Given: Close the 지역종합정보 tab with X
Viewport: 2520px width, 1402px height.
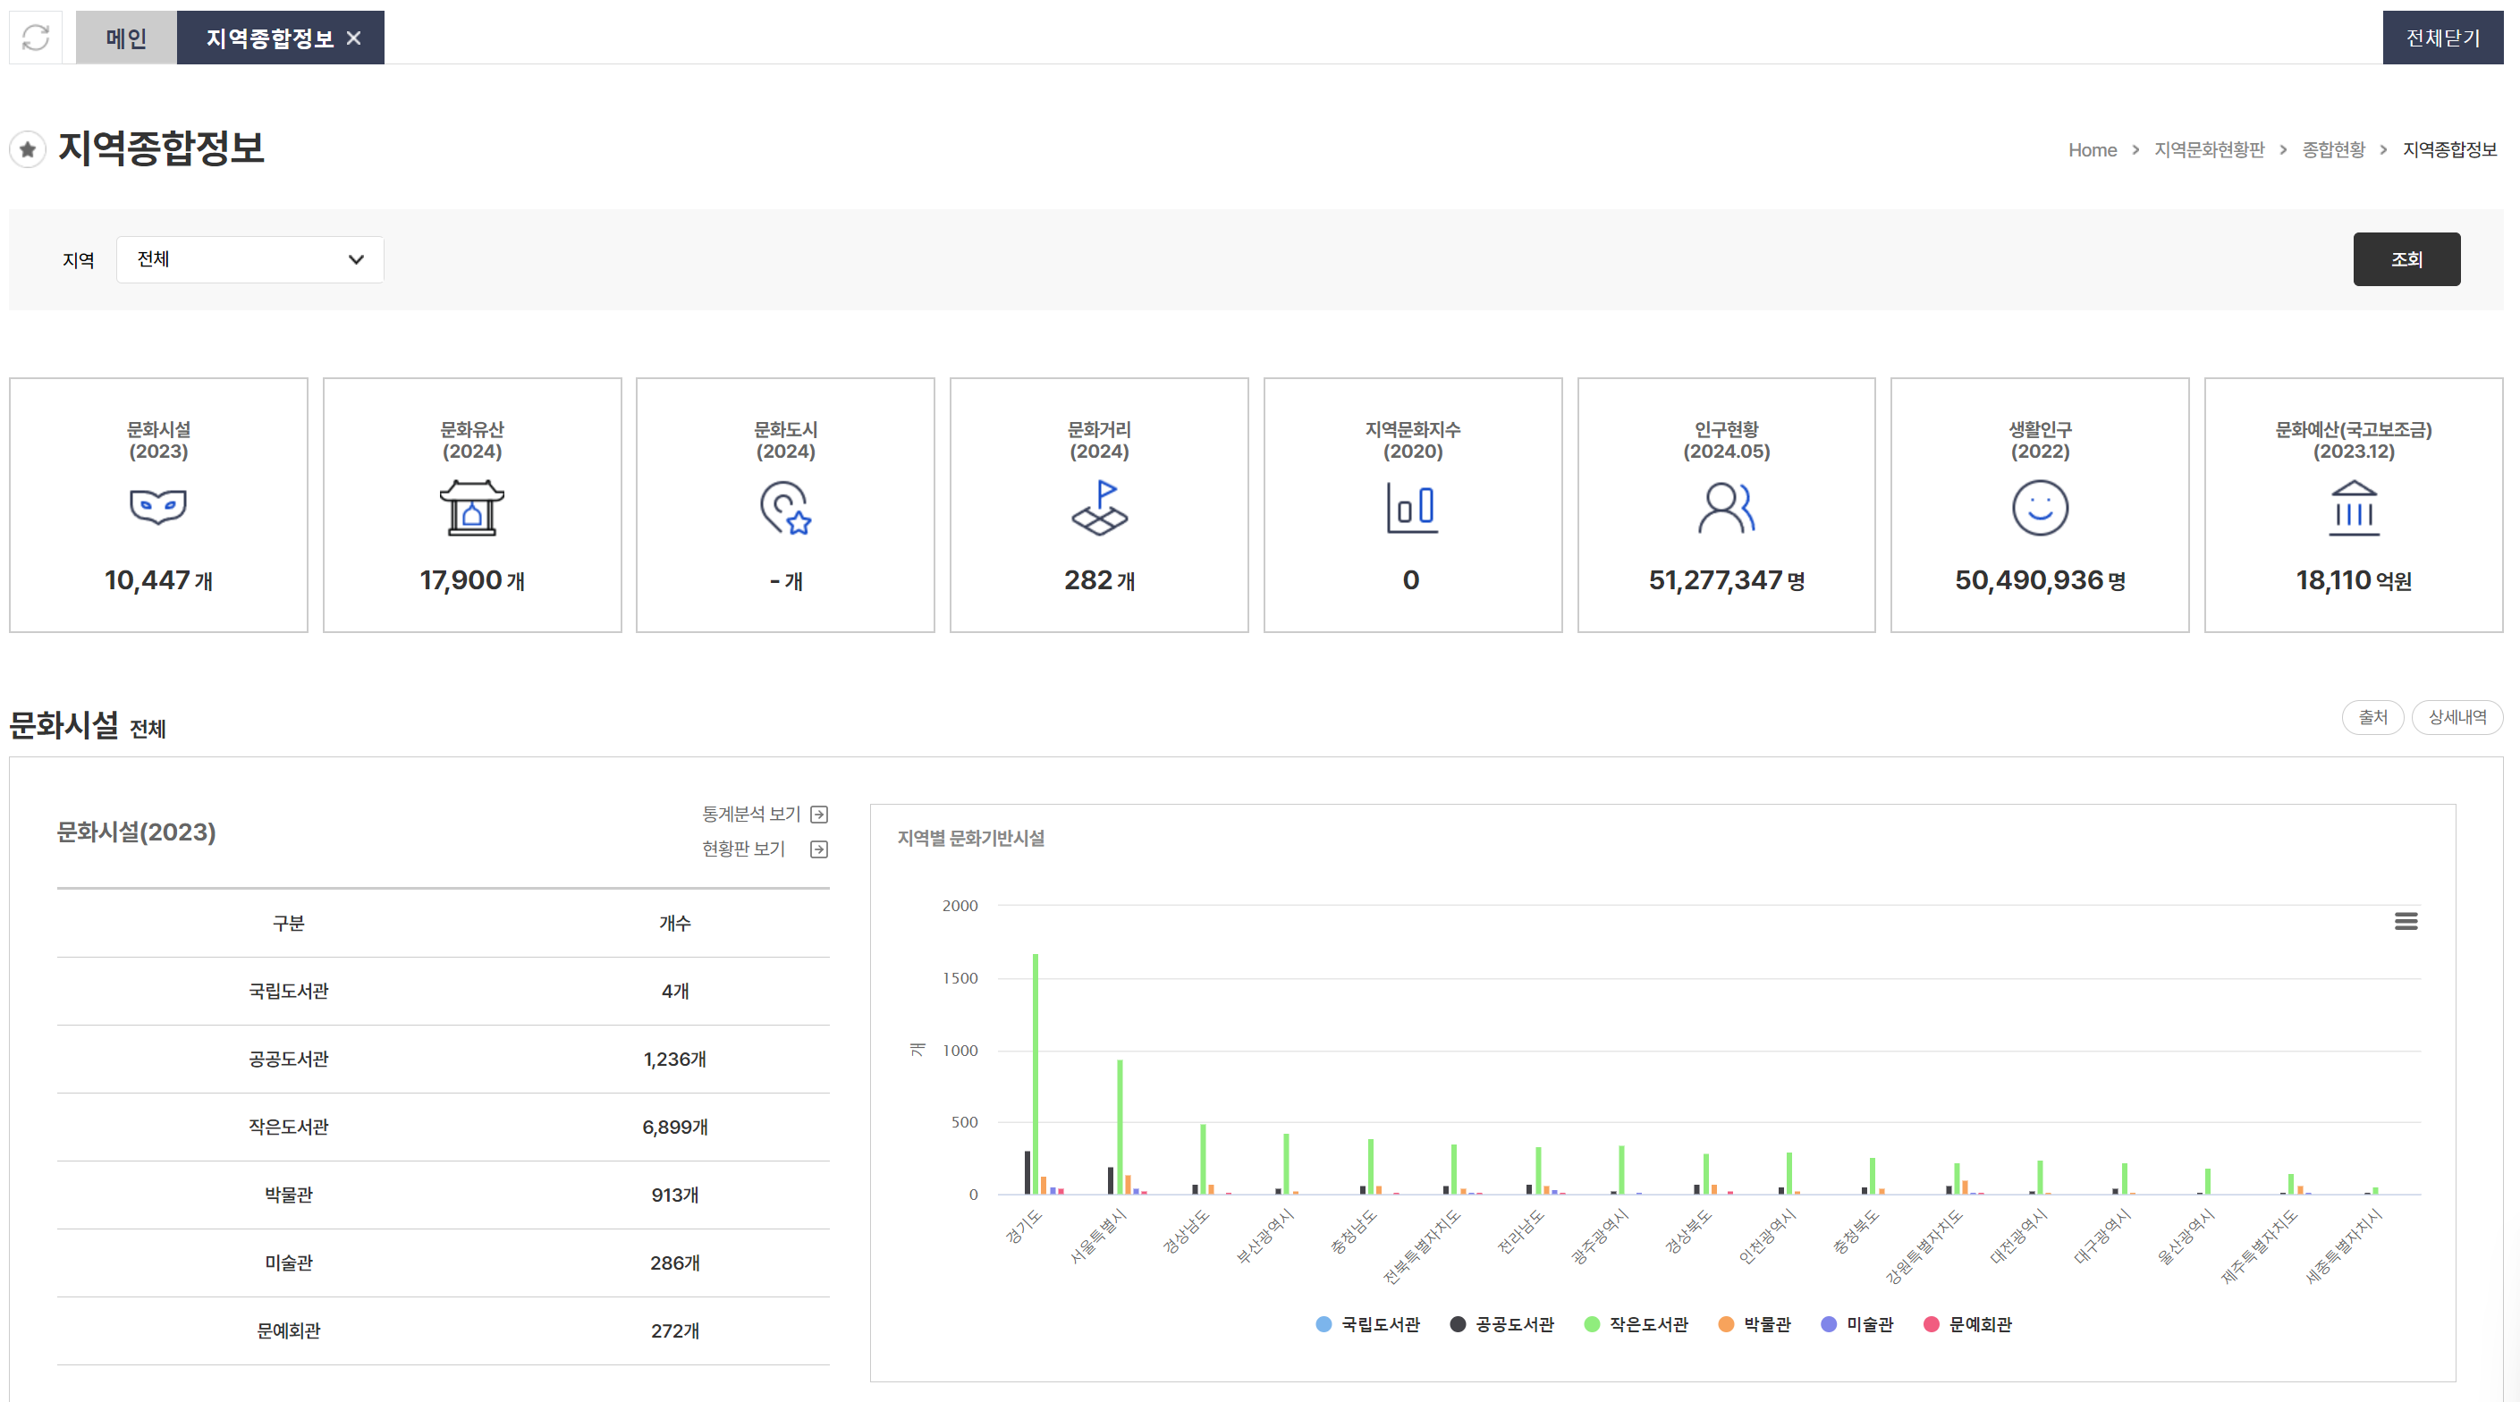Looking at the screenshot, I should click(354, 38).
